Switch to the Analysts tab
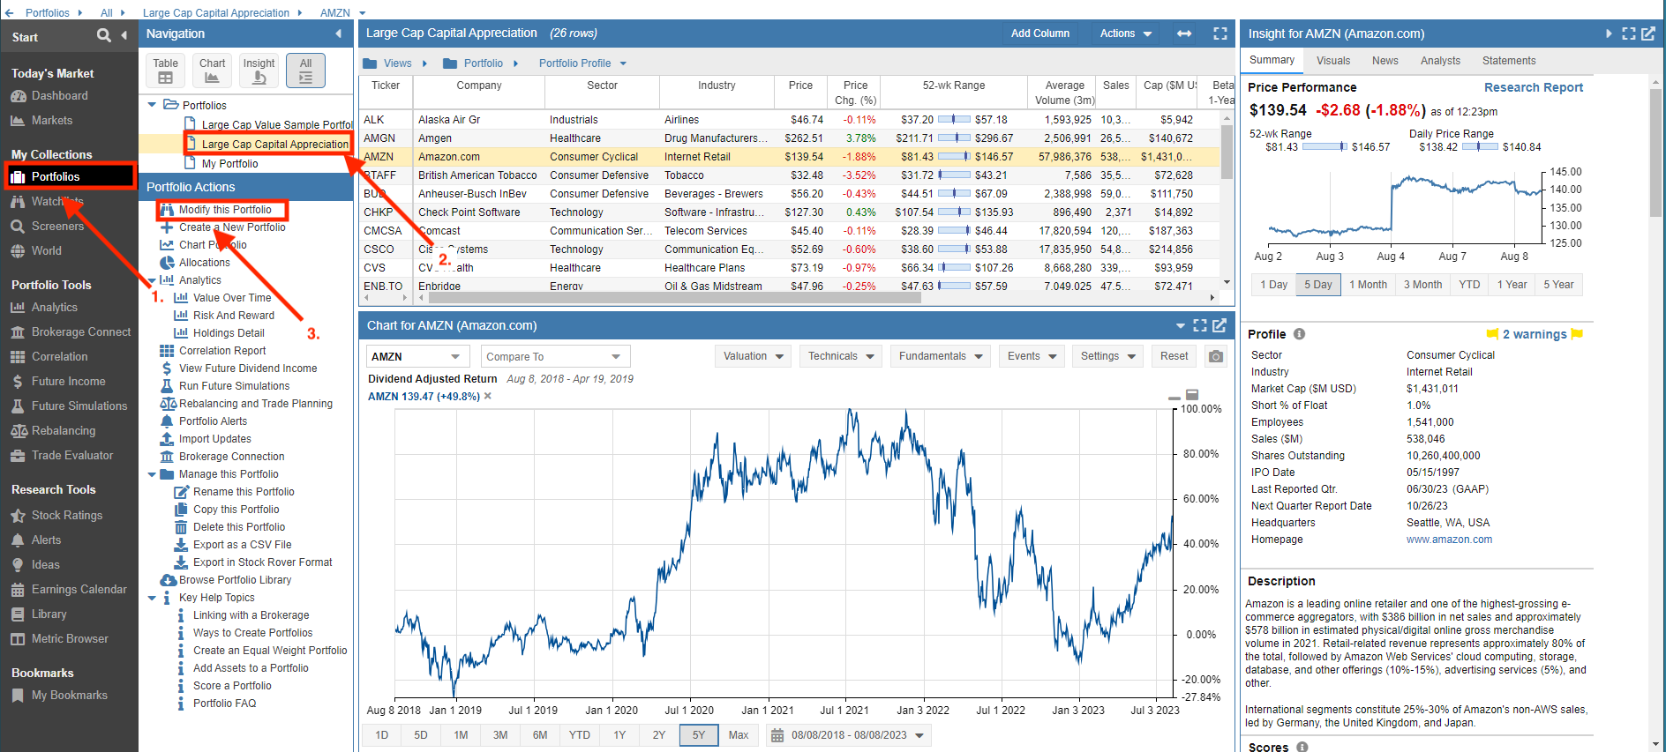Viewport: 1666px width, 752px height. (1440, 61)
